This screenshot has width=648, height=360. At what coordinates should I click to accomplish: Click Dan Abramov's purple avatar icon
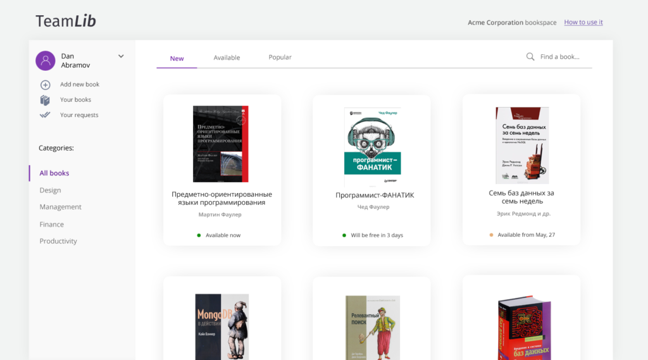[46, 61]
